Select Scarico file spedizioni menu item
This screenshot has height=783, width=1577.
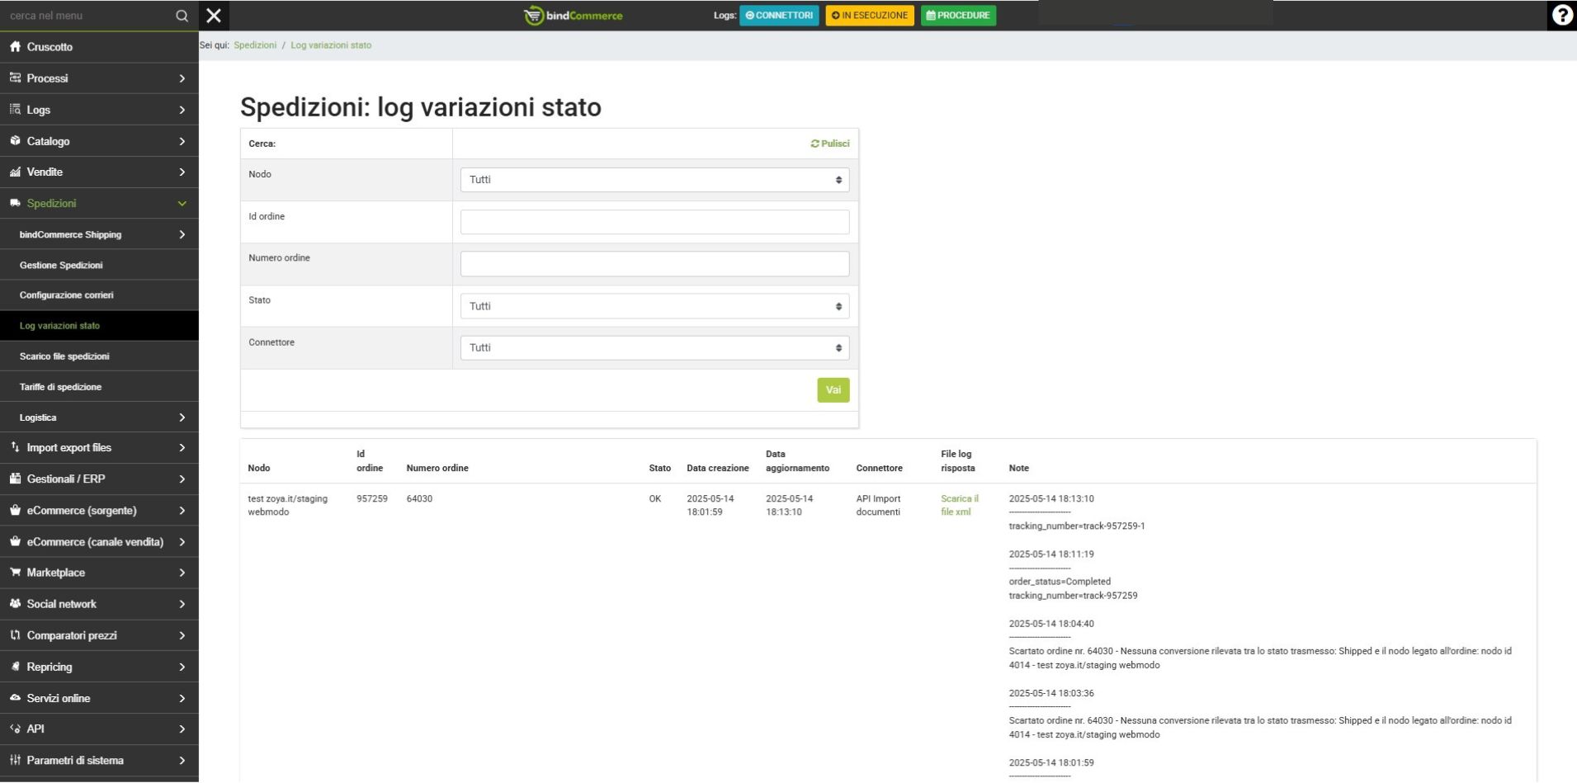64,356
